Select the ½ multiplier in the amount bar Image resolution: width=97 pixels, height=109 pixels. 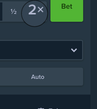[x=14, y=12]
